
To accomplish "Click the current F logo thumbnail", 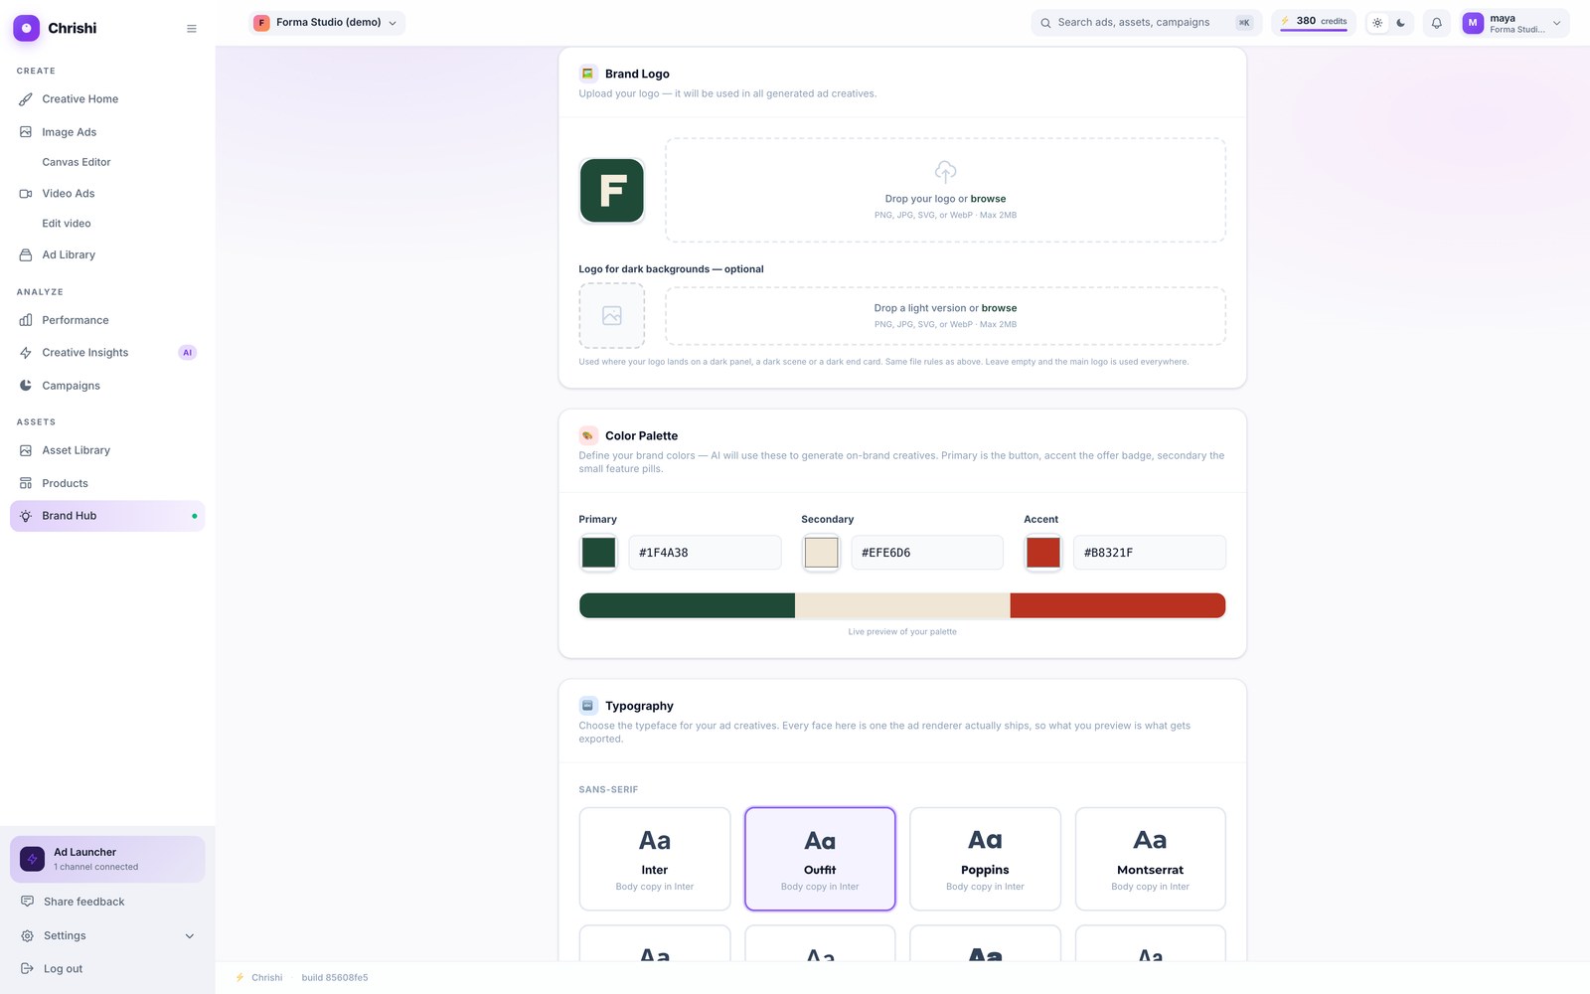I will pyautogui.click(x=612, y=190).
